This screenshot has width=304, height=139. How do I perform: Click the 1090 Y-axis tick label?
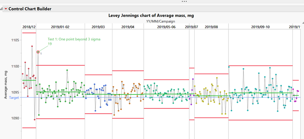tap(15, 118)
